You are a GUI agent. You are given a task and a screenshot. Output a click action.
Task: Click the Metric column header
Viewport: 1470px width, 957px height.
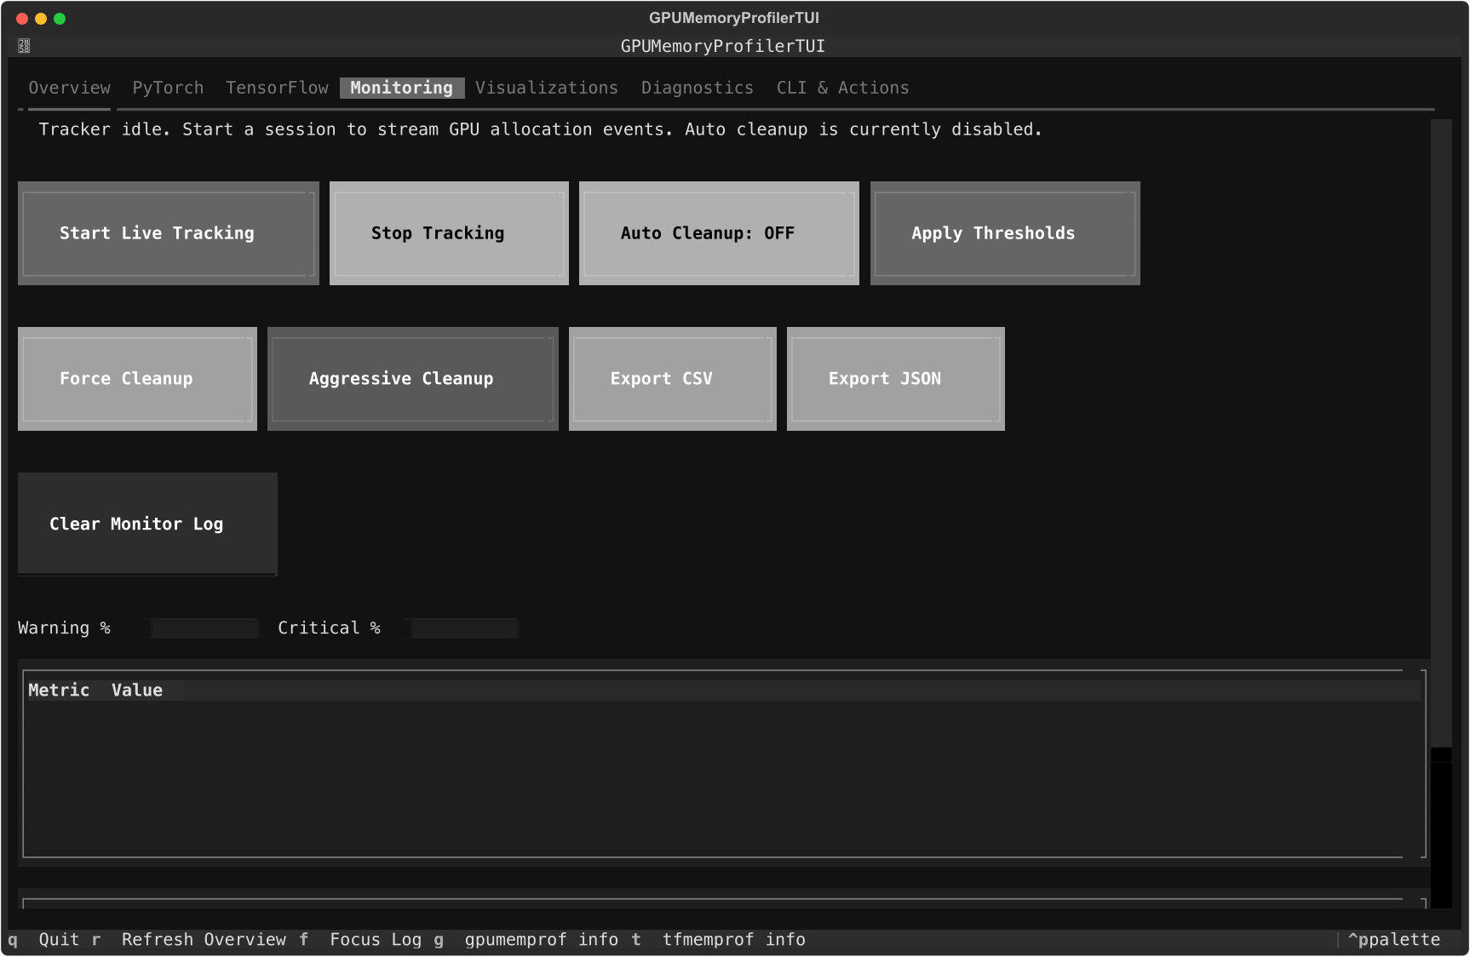pos(59,691)
